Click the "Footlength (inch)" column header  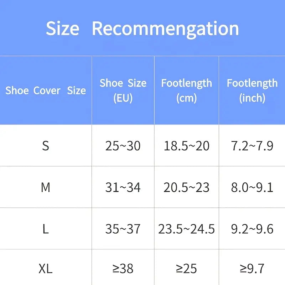pyautogui.click(x=252, y=90)
